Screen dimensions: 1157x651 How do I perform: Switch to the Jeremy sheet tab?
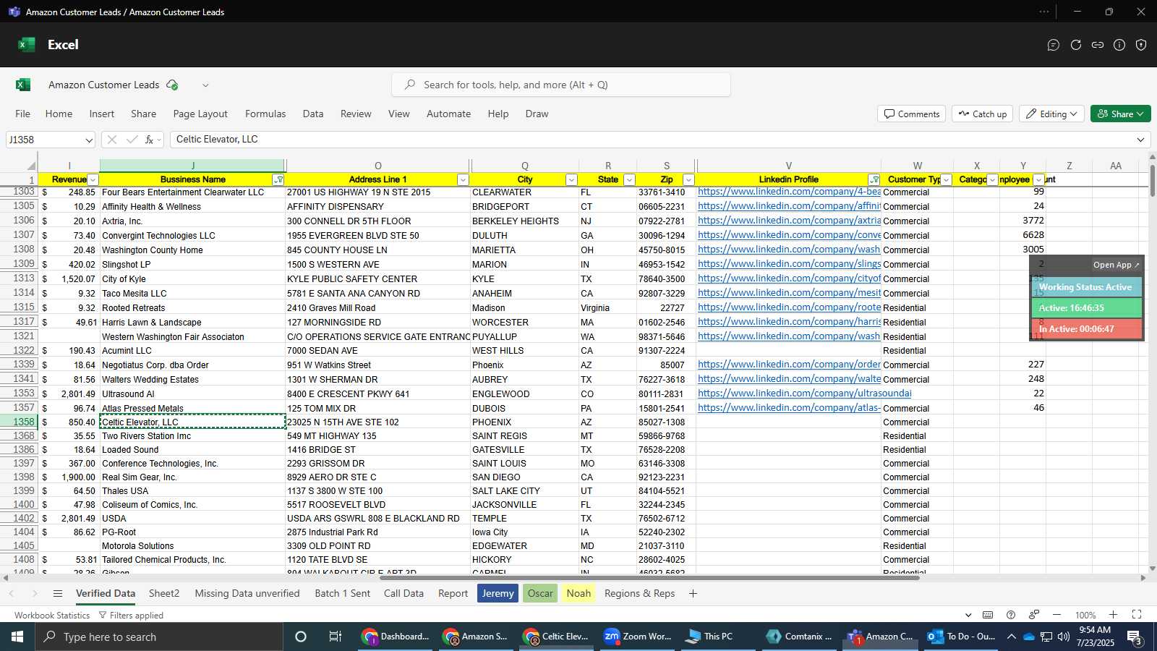tap(498, 594)
